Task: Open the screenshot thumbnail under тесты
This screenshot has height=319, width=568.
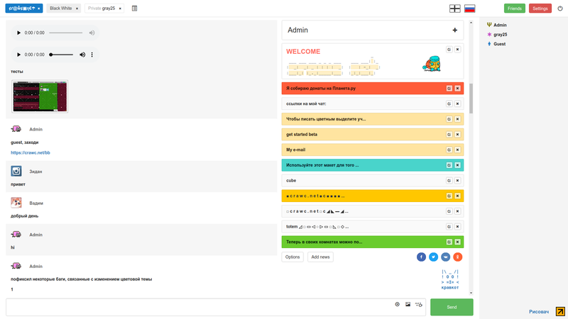Action: pos(40,96)
